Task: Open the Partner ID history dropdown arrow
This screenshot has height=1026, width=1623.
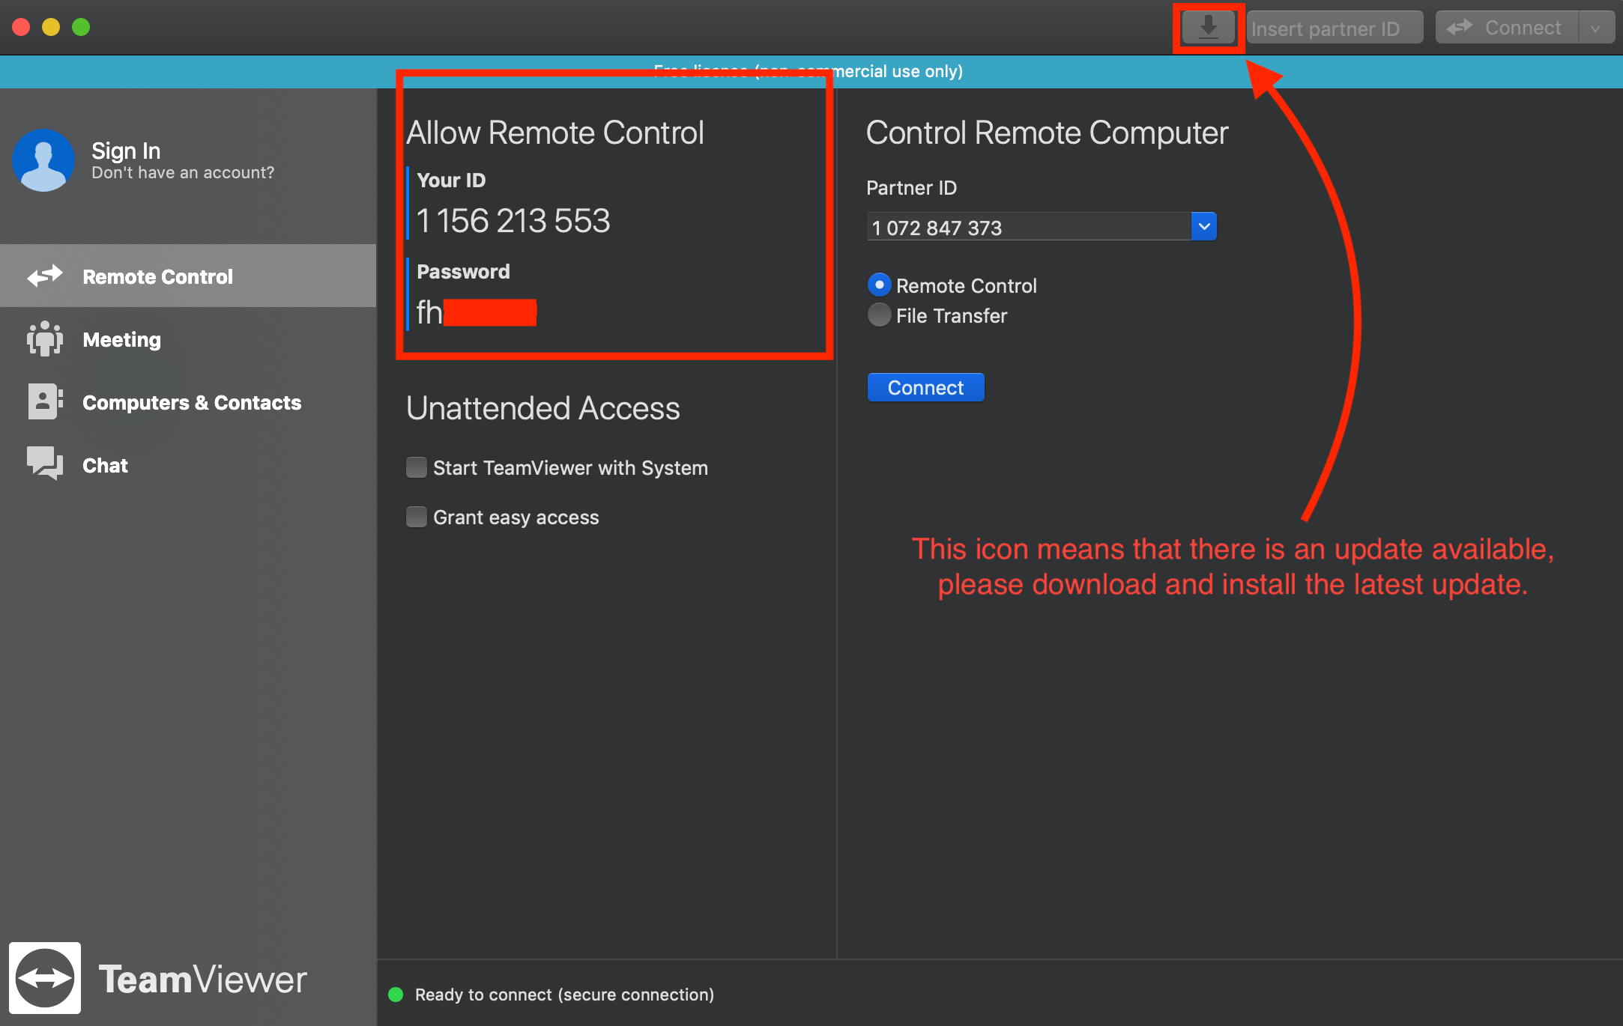Action: pyautogui.click(x=1204, y=226)
